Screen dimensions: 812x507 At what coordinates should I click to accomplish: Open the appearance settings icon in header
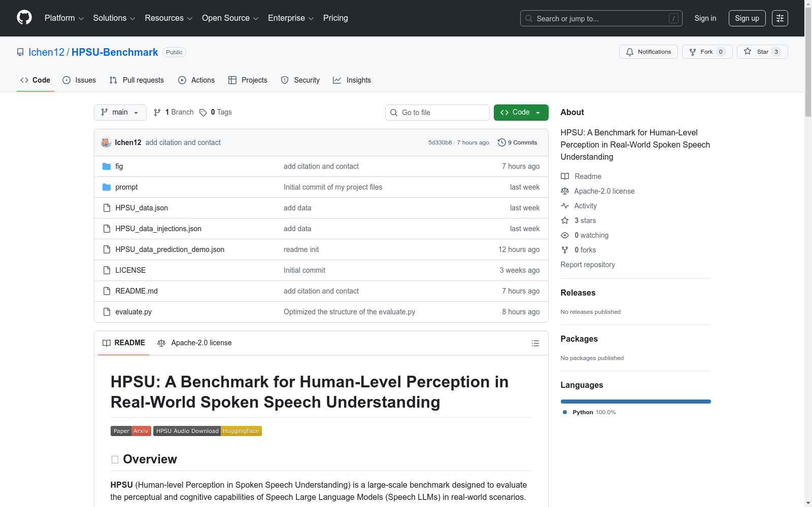780,18
